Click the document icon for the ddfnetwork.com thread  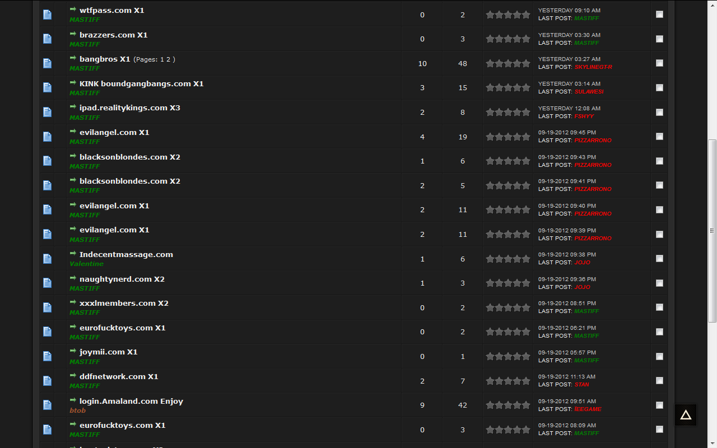(x=47, y=381)
